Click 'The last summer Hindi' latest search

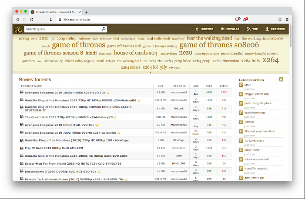tap(259, 131)
